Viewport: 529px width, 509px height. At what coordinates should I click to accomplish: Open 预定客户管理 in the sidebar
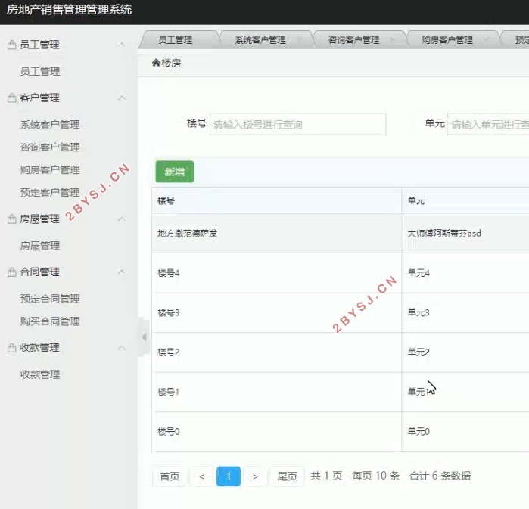[50, 192]
